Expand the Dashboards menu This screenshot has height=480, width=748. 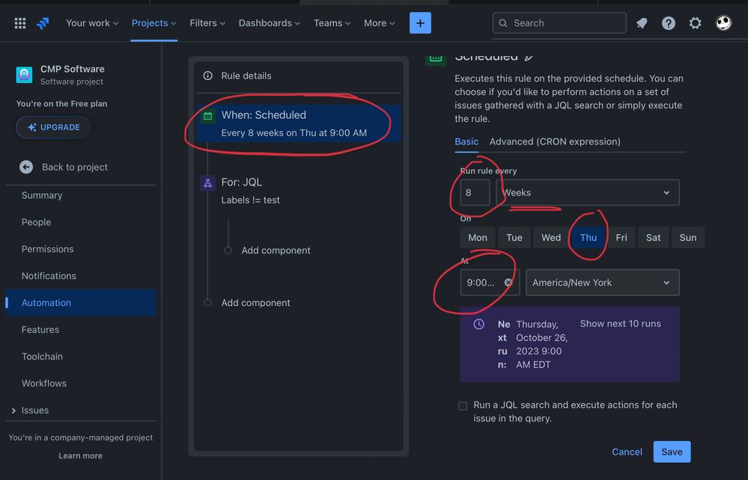pos(269,23)
